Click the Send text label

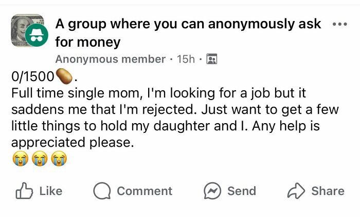click(x=241, y=191)
